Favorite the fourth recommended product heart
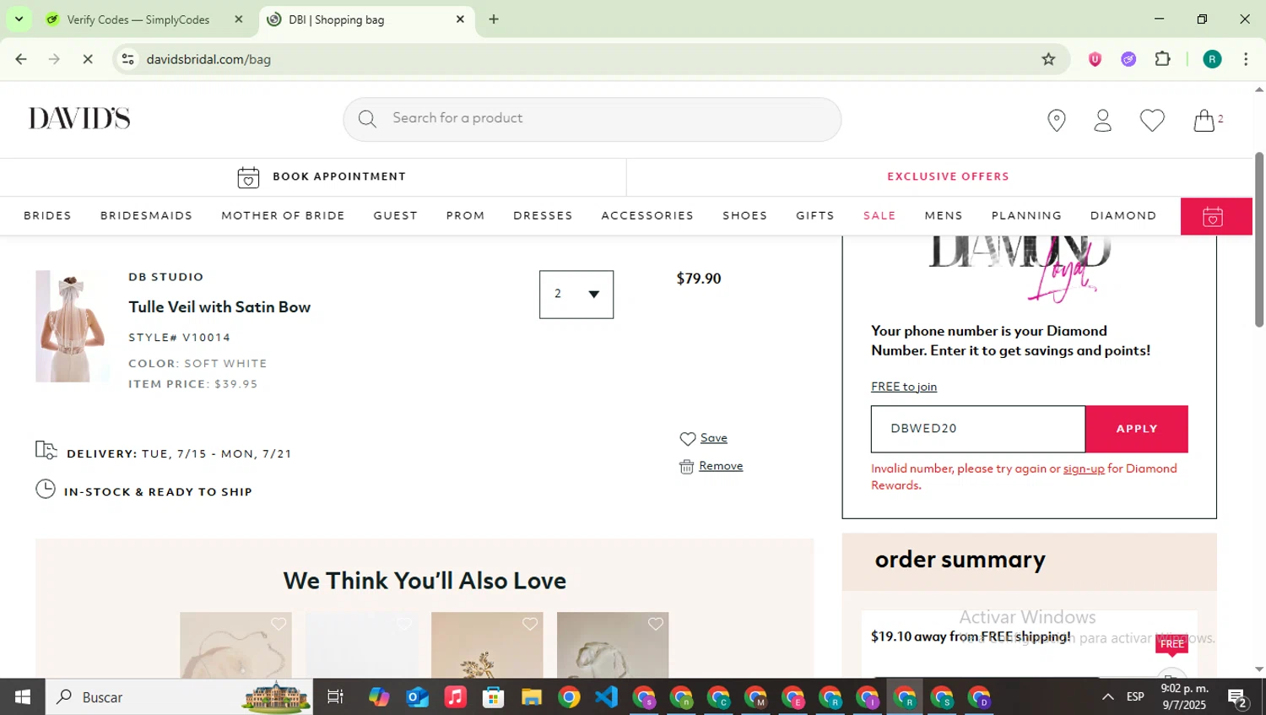The height and width of the screenshot is (715, 1266). 656,624
